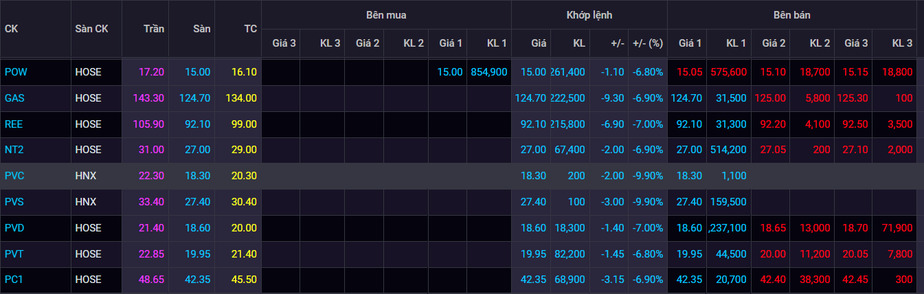Click PVS sell volume 159,500
The image size is (924, 294).
coord(728,202)
